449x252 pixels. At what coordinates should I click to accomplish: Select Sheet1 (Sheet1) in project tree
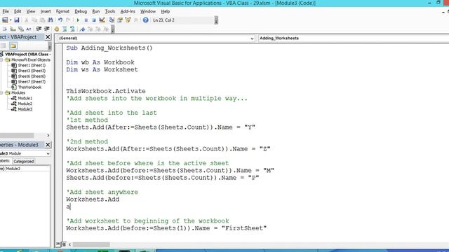tap(32, 65)
